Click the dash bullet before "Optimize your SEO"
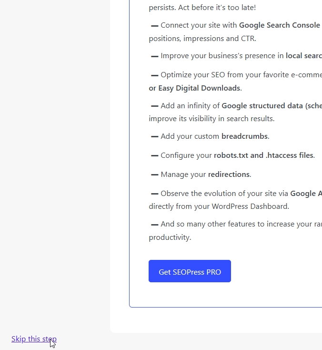Viewport: 322px width, 350px height. tap(154, 75)
